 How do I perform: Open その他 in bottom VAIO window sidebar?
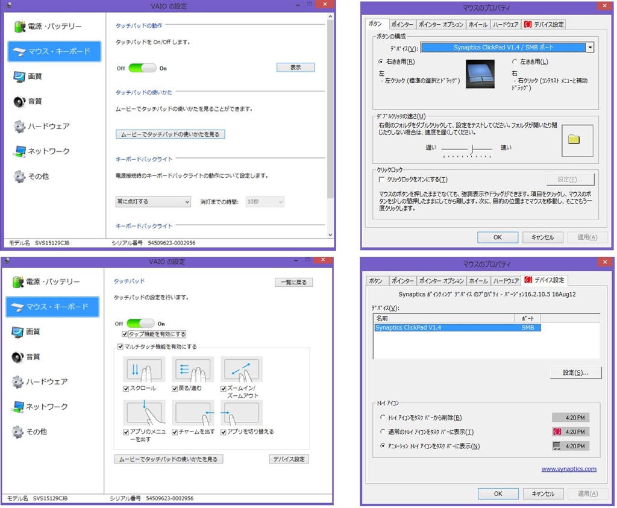[30, 431]
